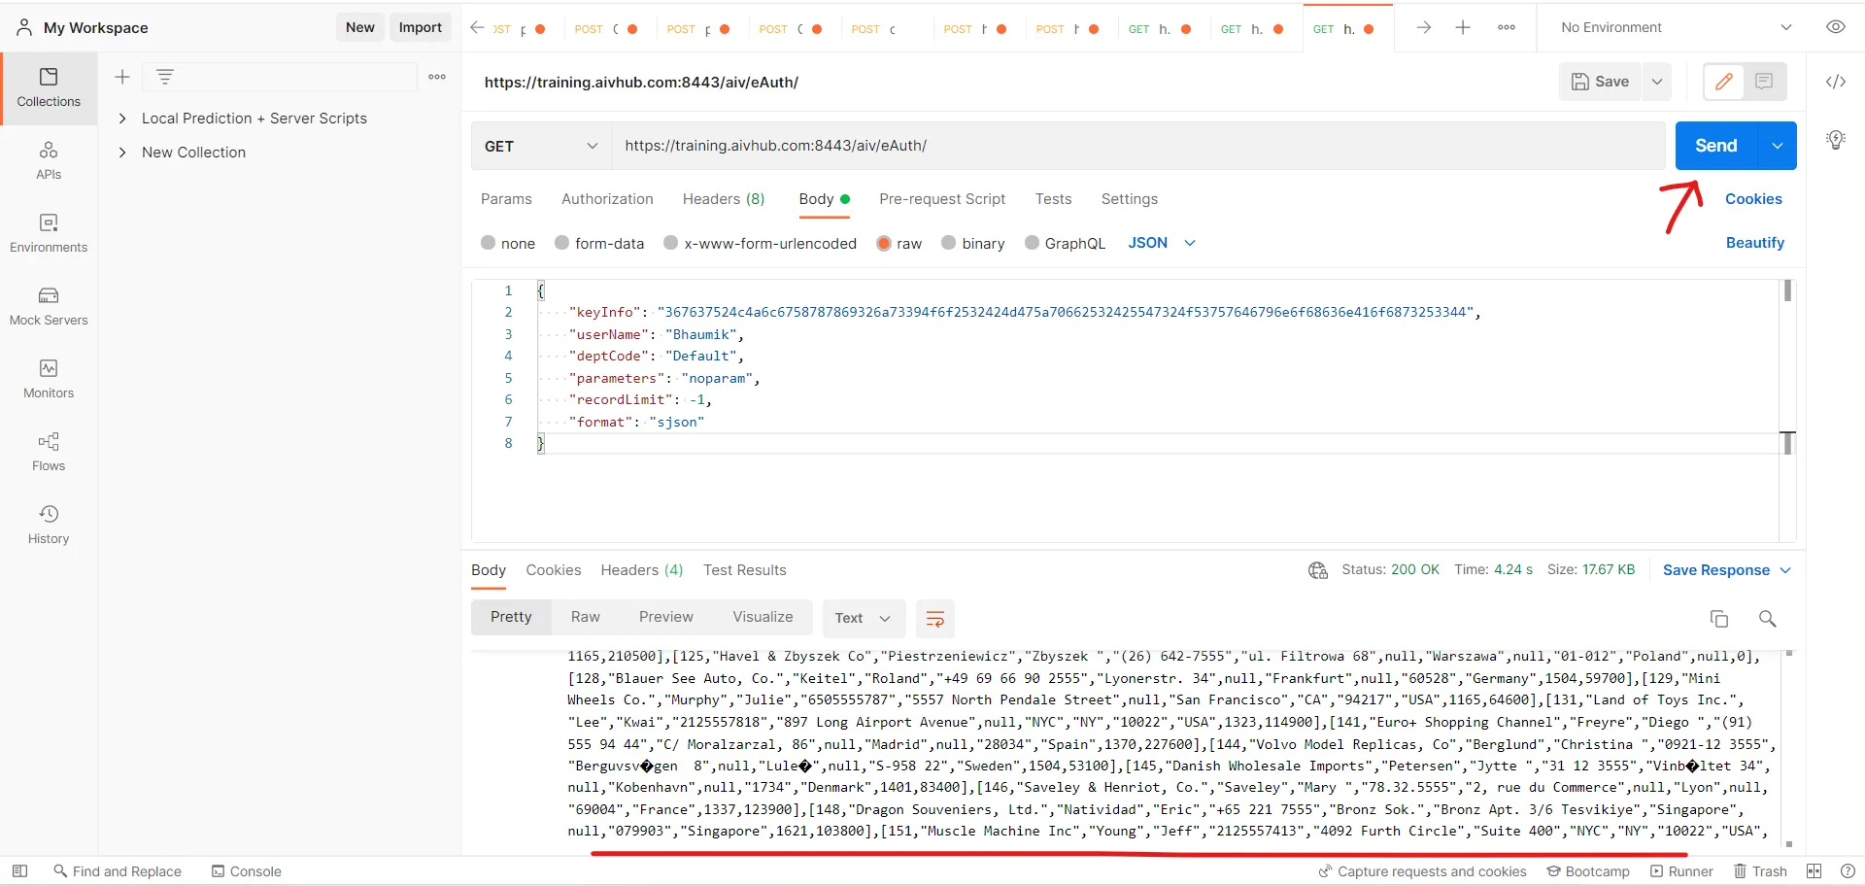This screenshot has width=1865, height=886.
Task: Open the Mock Servers section
Action: pos(49,307)
